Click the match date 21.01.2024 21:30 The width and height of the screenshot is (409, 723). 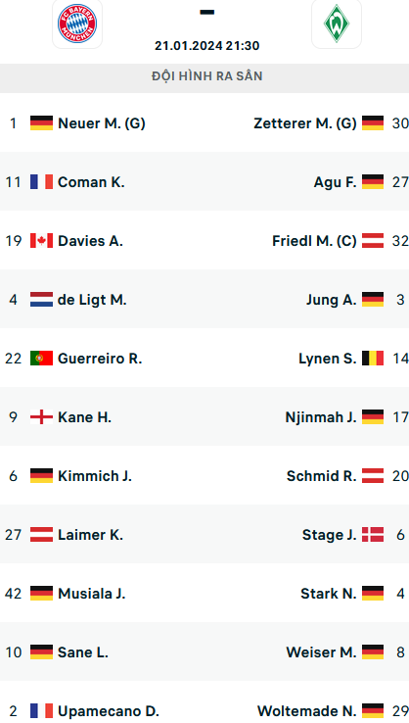pyautogui.click(x=206, y=46)
